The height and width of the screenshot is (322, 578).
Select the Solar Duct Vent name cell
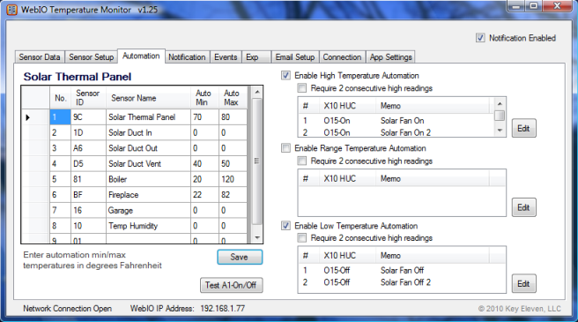[x=148, y=163]
